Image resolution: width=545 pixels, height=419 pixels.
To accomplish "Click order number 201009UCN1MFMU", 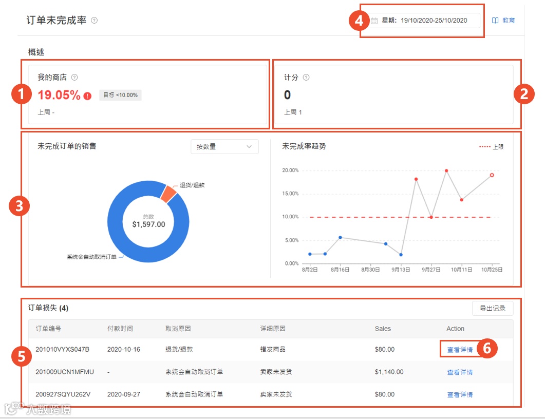I will pos(65,372).
